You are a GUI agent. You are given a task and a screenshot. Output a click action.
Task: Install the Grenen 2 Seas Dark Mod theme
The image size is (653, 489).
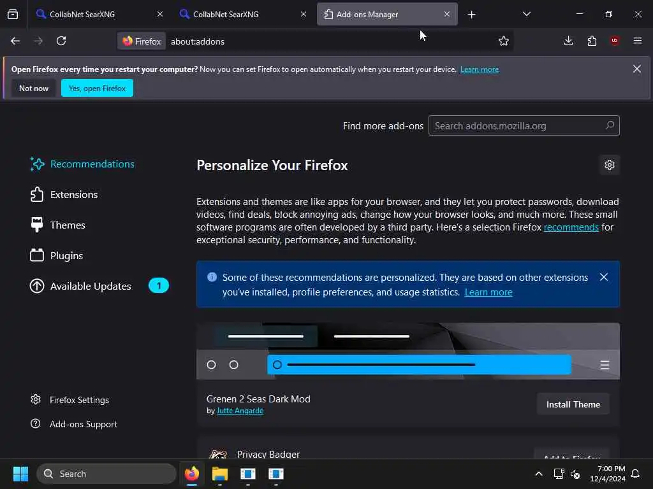[x=573, y=404]
